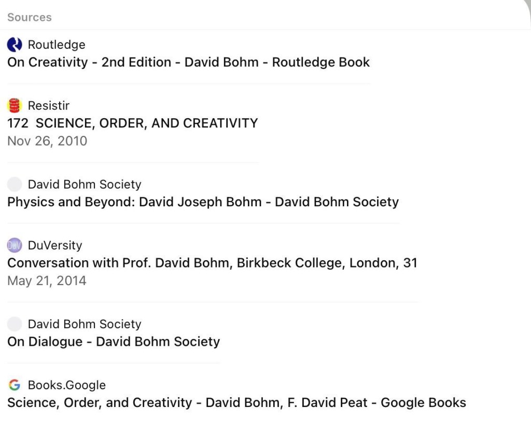Click the Nov 26, 2010 date
This screenshot has width=531, height=422.
click(47, 141)
